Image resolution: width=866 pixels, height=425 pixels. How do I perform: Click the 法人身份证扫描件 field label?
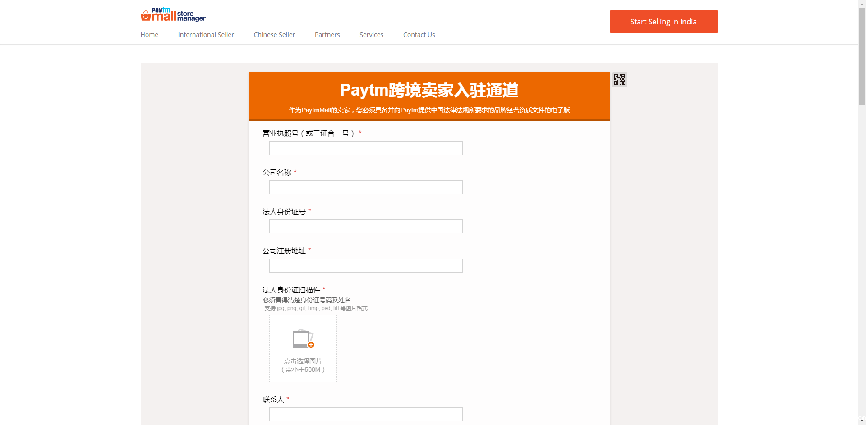(291, 290)
